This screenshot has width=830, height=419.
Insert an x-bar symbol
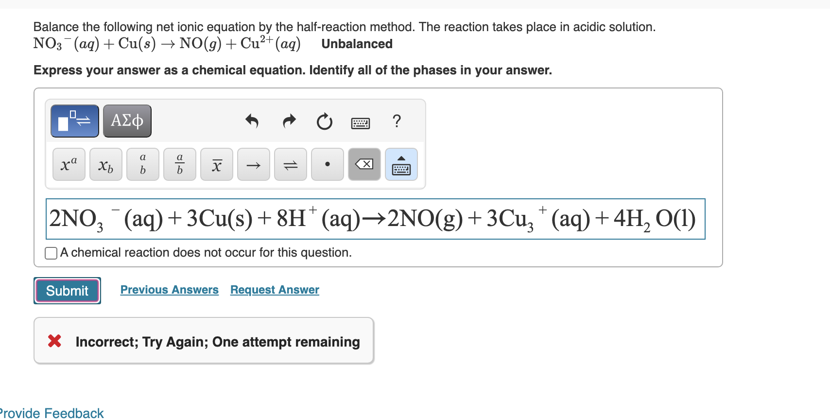pyautogui.click(x=216, y=164)
